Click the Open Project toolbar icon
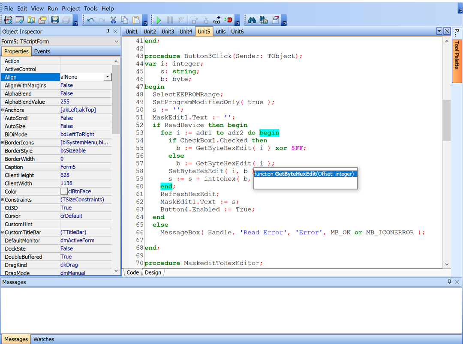Screen dimensions: 463x344 pos(31,20)
